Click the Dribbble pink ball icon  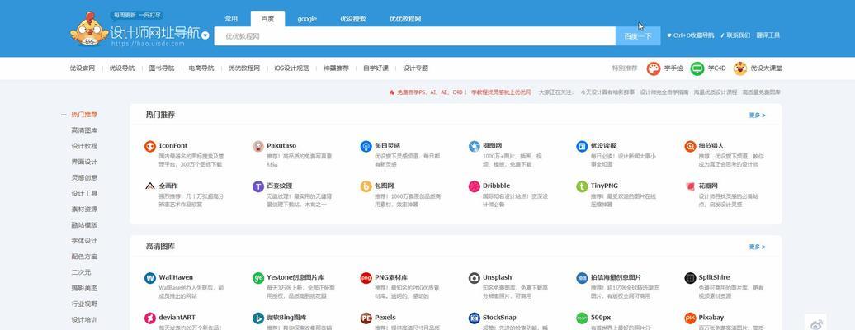point(474,186)
